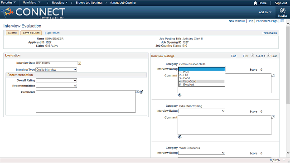Select '5 - Excellent' rating option
290x163 pixels.
(201, 85)
